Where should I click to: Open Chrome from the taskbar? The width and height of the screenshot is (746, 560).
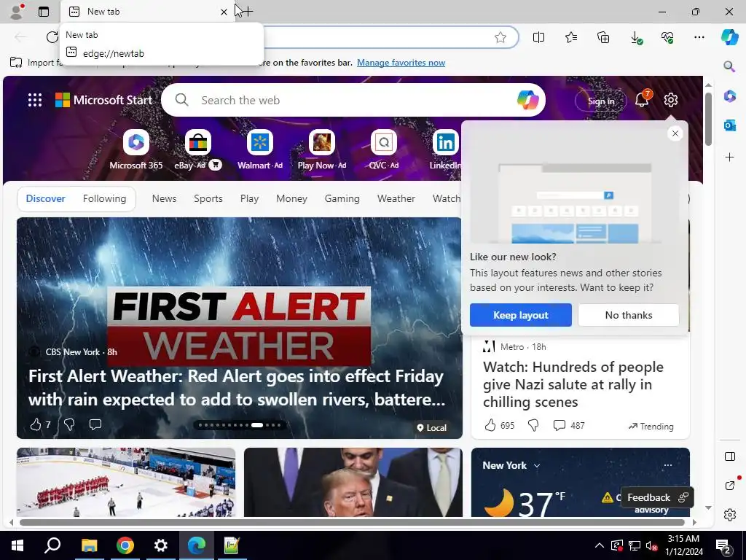[x=125, y=545]
